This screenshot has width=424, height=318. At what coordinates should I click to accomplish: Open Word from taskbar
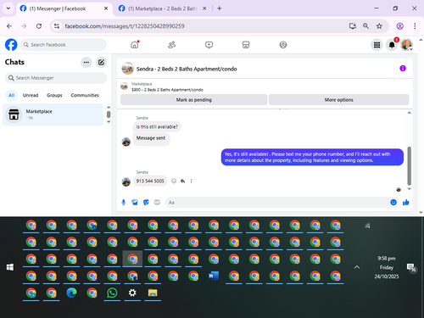(214, 276)
